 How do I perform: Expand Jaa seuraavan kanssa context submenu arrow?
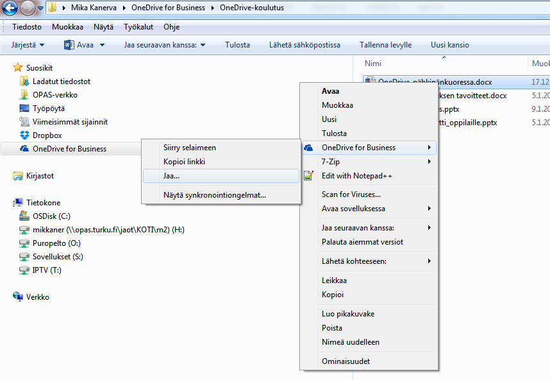(x=429, y=228)
